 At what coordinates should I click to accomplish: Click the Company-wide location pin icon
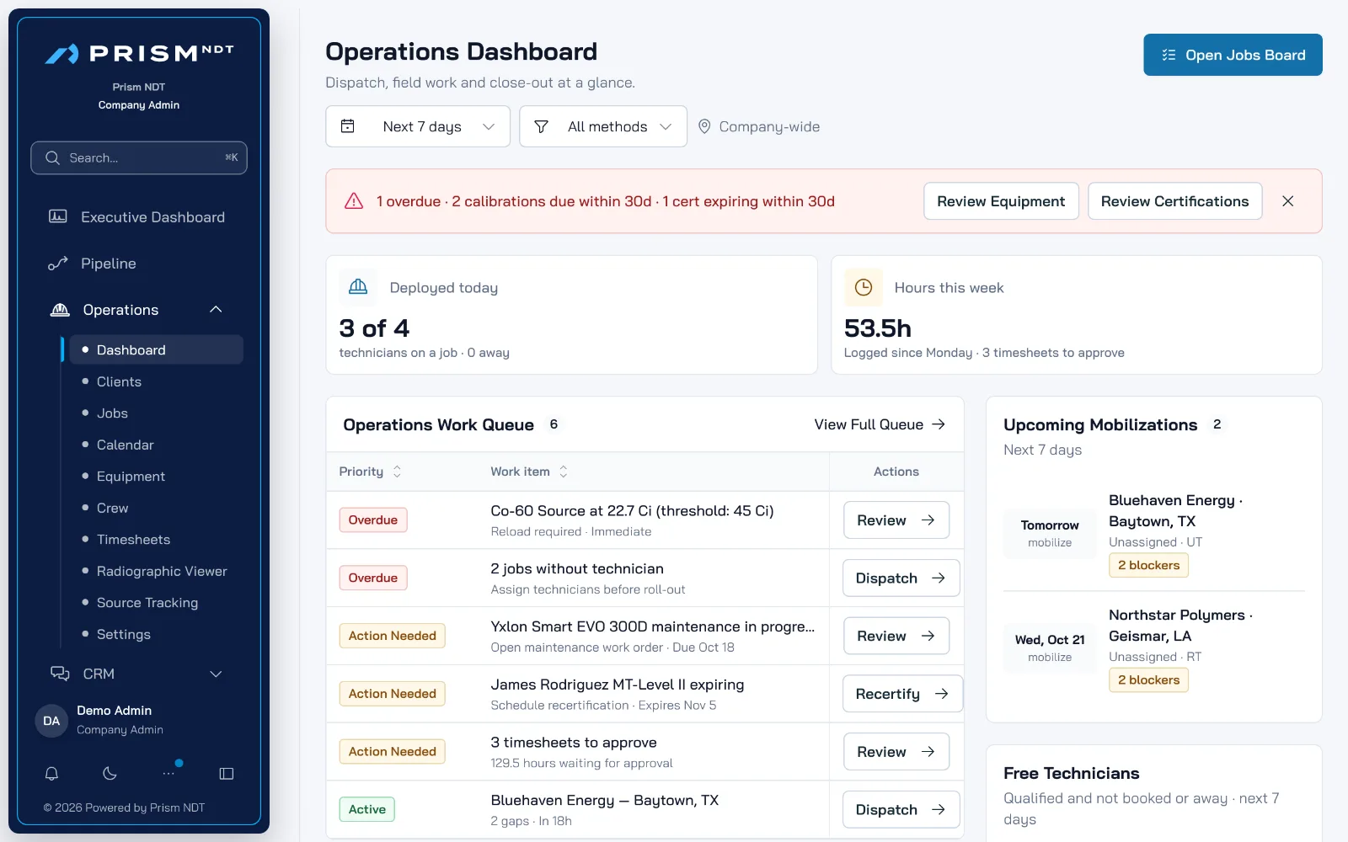(x=704, y=126)
